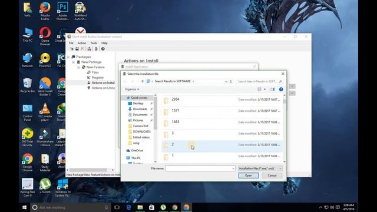Screen dimensions: 377x212
Task: Select Actions on Install tree node
Action: point(101,82)
